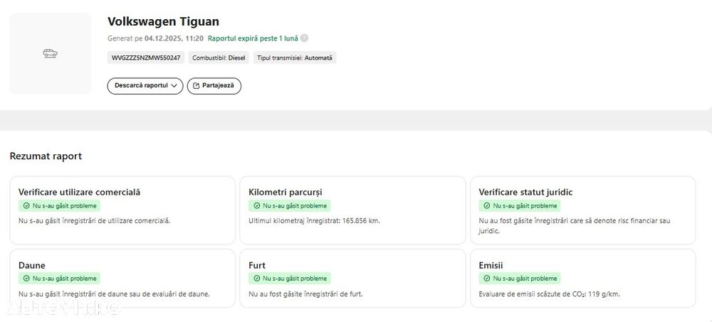Click the Tipul transmisiei: Automată tag
The width and height of the screenshot is (712, 322).
coord(295,58)
